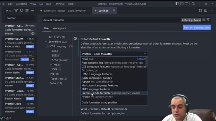The height and width of the screenshot is (121, 216).
Task: Filter extensions with the funnel icon
Action: click(x=16, y=10)
